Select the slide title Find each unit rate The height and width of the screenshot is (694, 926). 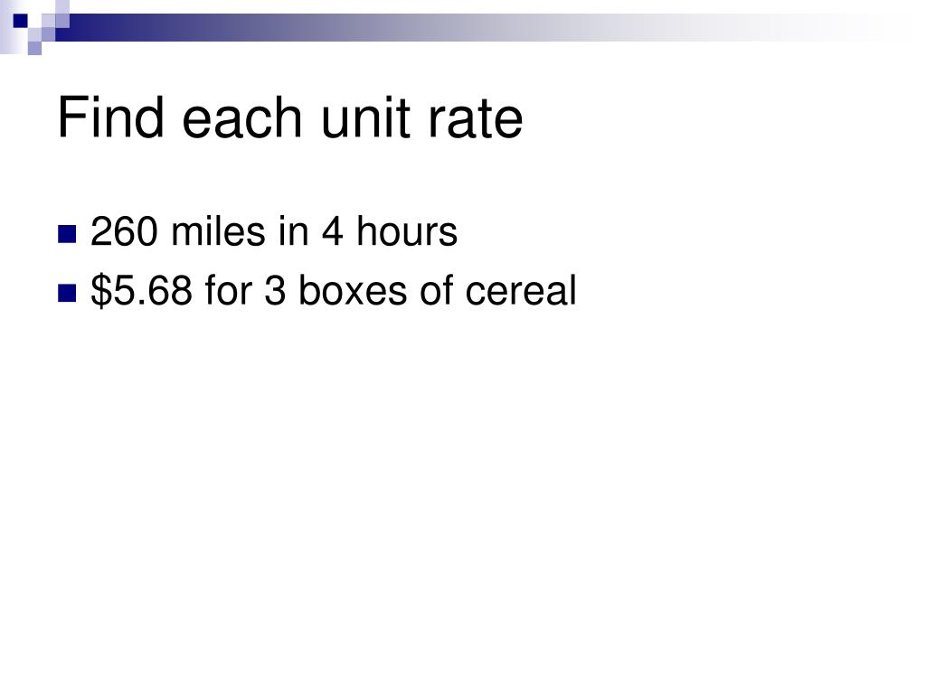coord(290,117)
